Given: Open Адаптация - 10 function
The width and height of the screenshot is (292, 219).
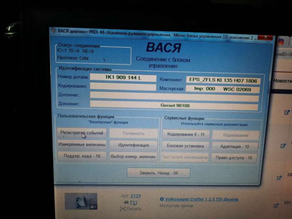Looking at the screenshot, I should (235, 147).
